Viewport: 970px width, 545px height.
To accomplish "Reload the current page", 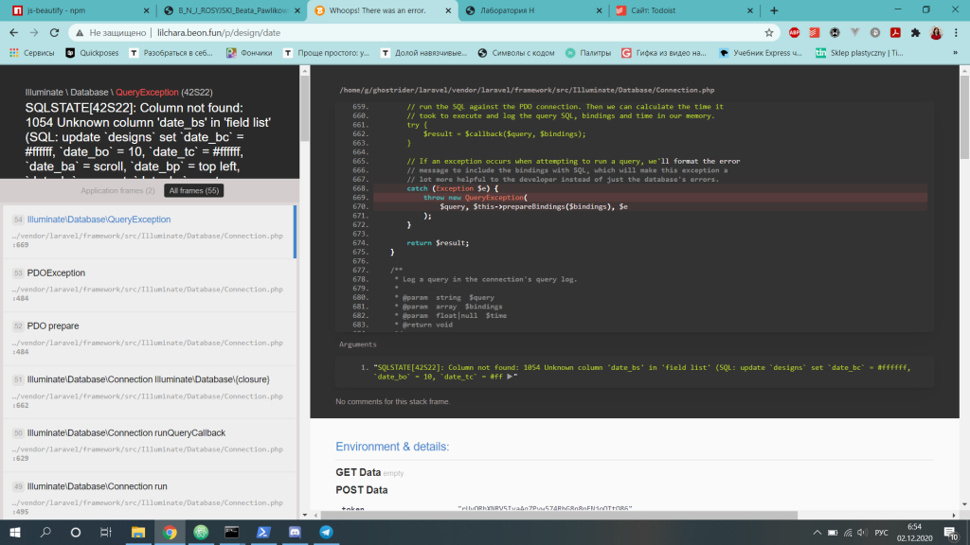I will click(x=55, y=32).
